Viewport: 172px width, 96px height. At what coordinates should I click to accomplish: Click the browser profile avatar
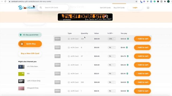(169, 1)
